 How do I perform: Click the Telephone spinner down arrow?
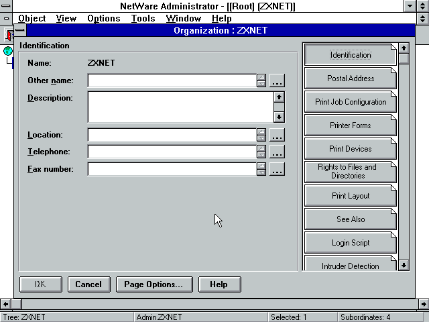(x=261, y=155)
